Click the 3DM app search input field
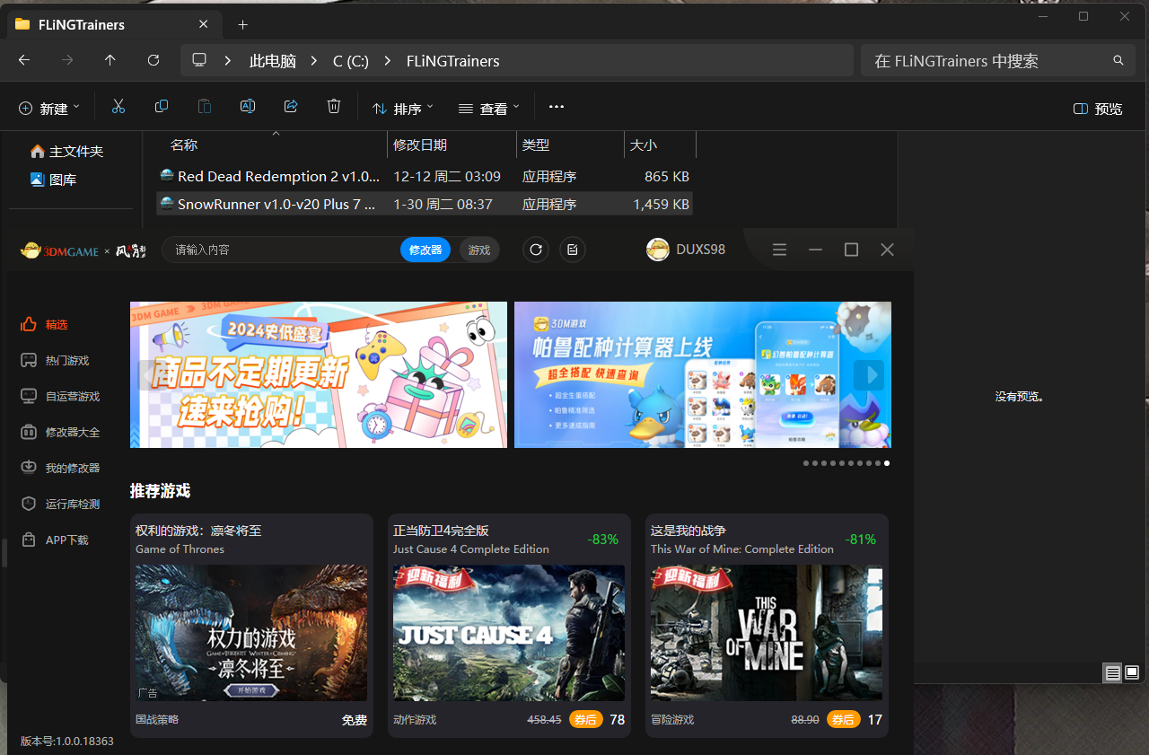 [x=283, y=250]
